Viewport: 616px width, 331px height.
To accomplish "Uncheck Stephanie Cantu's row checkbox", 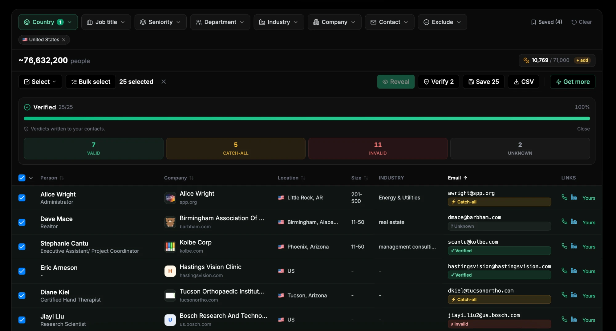I will pyautogui.click(x=22, y=247).
